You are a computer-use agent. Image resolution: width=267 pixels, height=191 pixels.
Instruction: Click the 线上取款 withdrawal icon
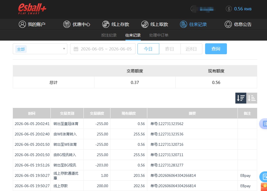[145, 24]
